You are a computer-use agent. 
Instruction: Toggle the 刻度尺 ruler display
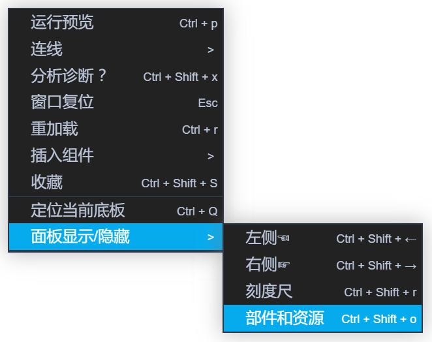point(322,291)
